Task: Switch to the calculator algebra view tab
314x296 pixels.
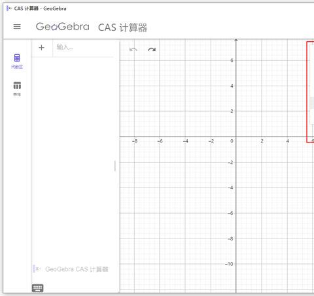Action: (17, 61)
